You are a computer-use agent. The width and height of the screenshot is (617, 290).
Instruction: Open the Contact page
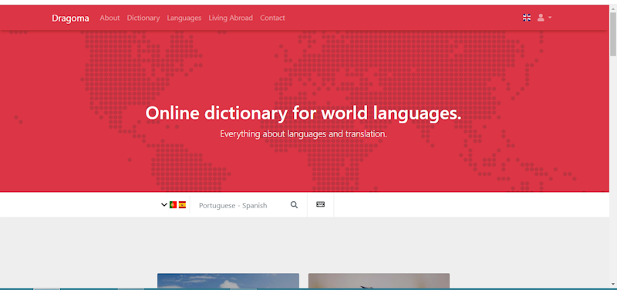[x=272, y=18]
